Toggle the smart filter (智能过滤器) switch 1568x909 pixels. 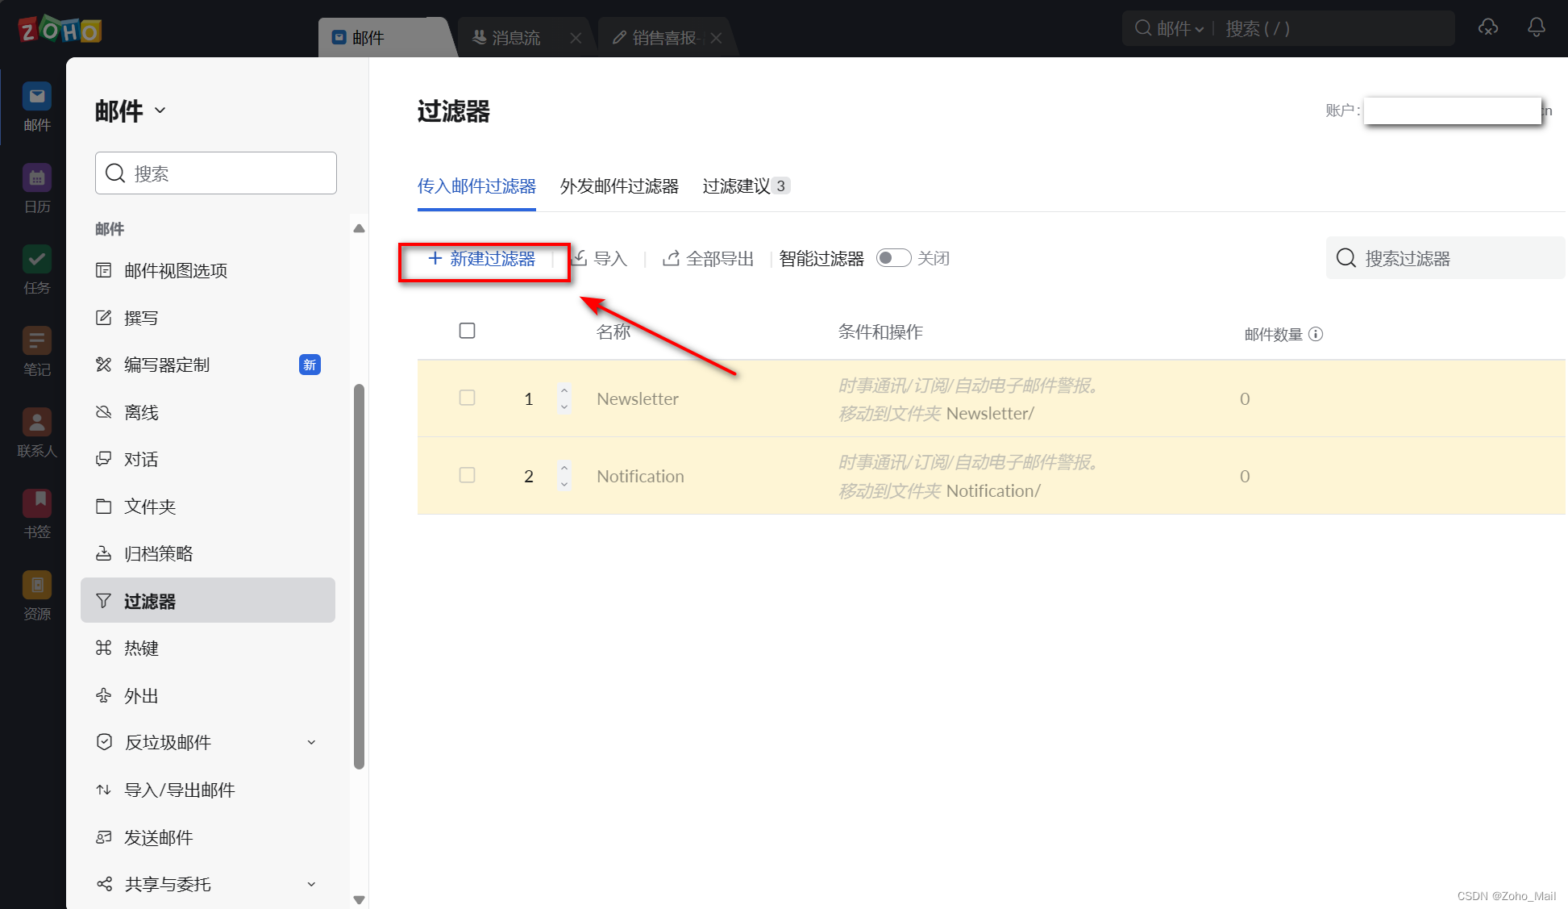(893, 258)
